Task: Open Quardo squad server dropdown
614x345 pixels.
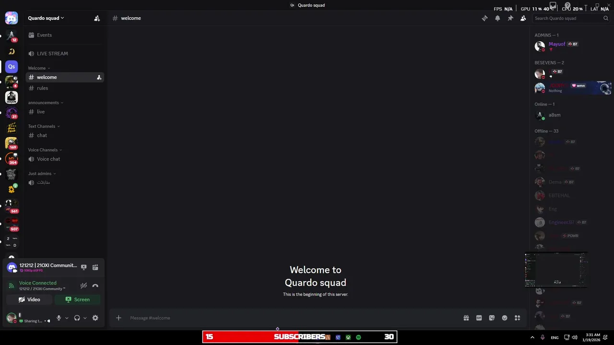Action: 46,18
